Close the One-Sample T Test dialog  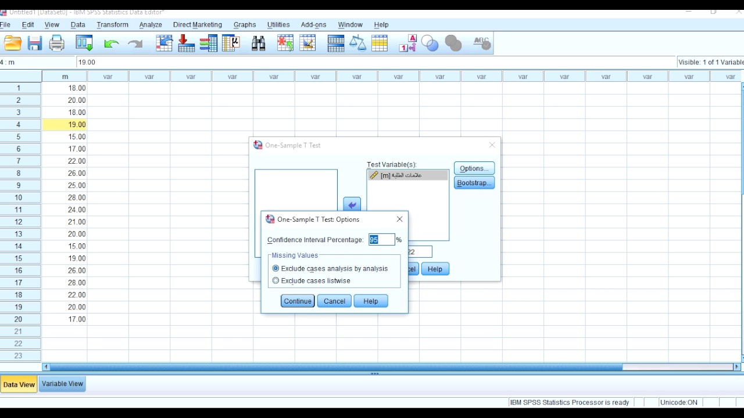click(492, 145)
